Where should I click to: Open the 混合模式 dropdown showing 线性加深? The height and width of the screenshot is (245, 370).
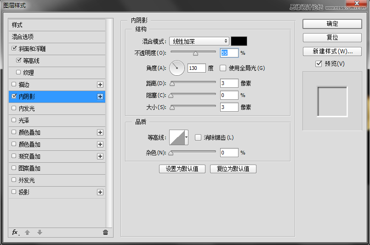(199, 41)
